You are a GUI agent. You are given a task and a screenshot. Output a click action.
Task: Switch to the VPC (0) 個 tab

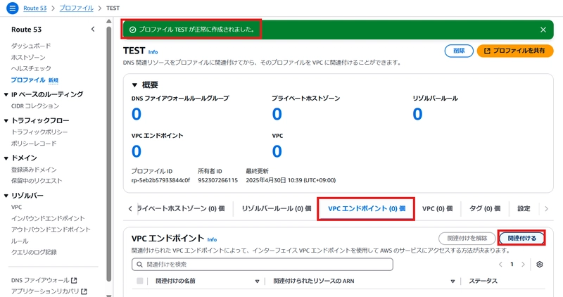tap(437, 208)
